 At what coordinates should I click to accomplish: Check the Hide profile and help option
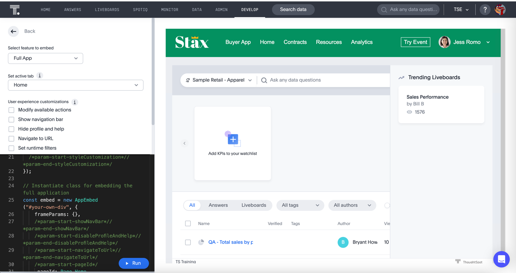point(11,129)
